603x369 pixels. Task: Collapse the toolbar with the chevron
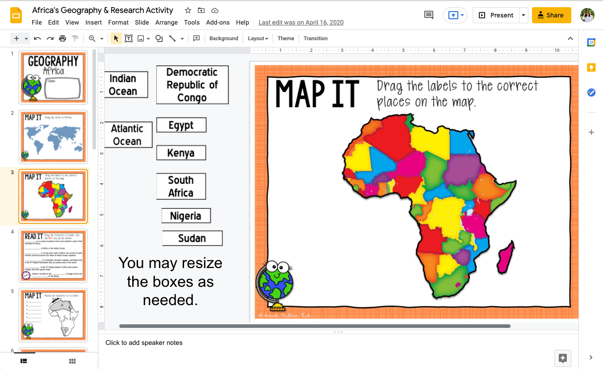570,38
